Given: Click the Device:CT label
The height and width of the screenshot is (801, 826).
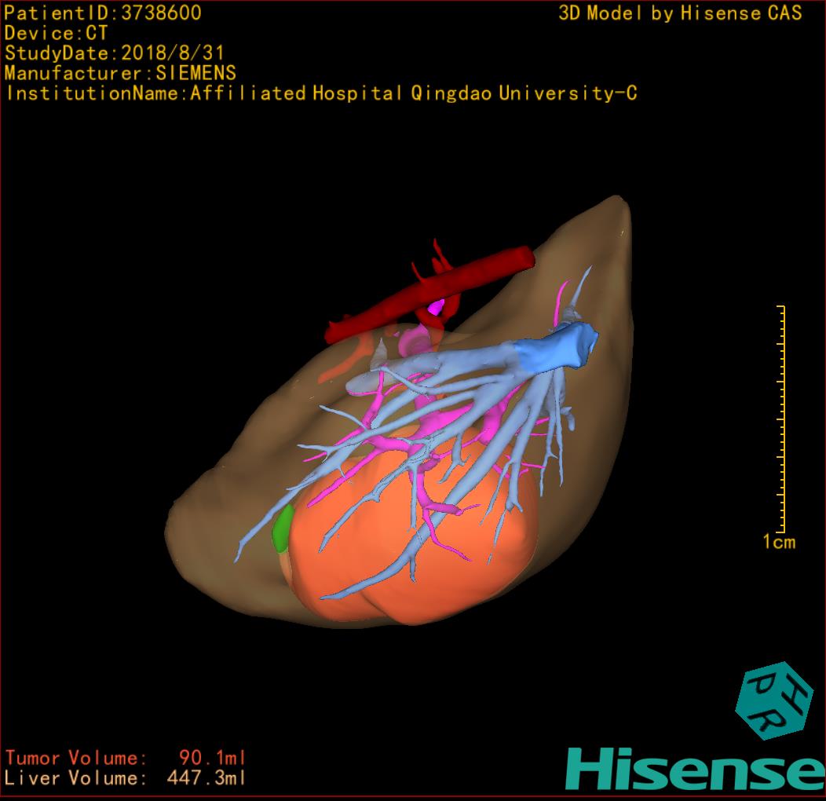Looking at the screenshot, I should click(x=56, y=33).
